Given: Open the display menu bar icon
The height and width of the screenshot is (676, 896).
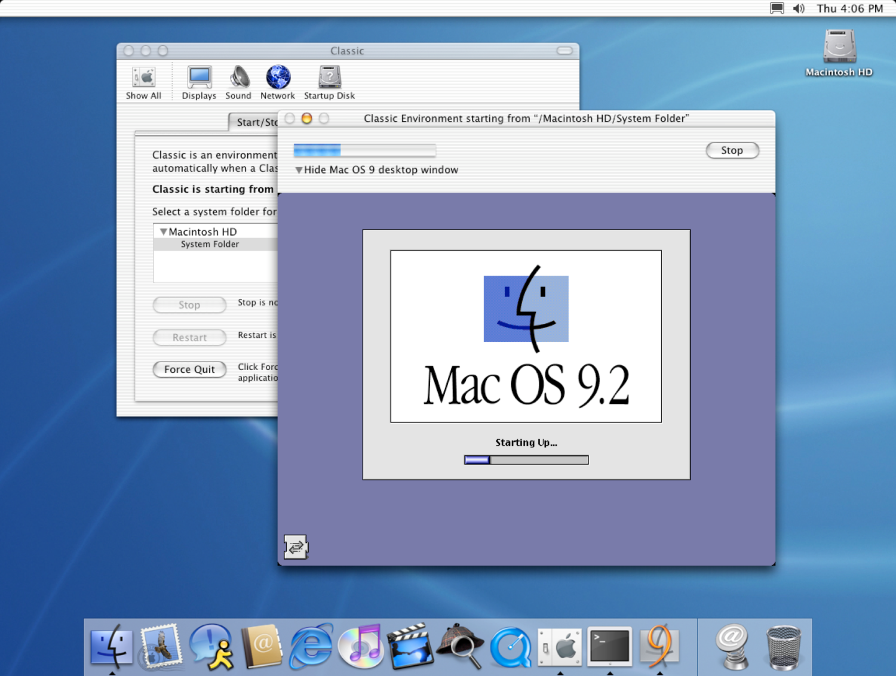Looking at the screenshot, I should click(x=777, y=8).
